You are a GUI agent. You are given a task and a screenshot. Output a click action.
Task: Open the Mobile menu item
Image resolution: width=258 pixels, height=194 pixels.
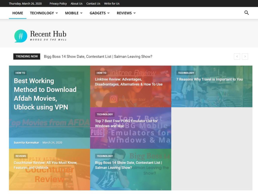click(x=72, y=13)
